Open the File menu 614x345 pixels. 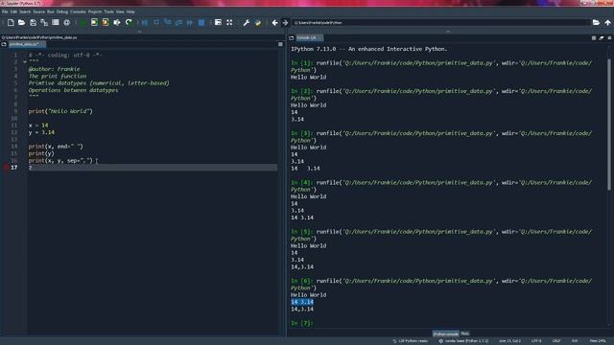point(5,11)
